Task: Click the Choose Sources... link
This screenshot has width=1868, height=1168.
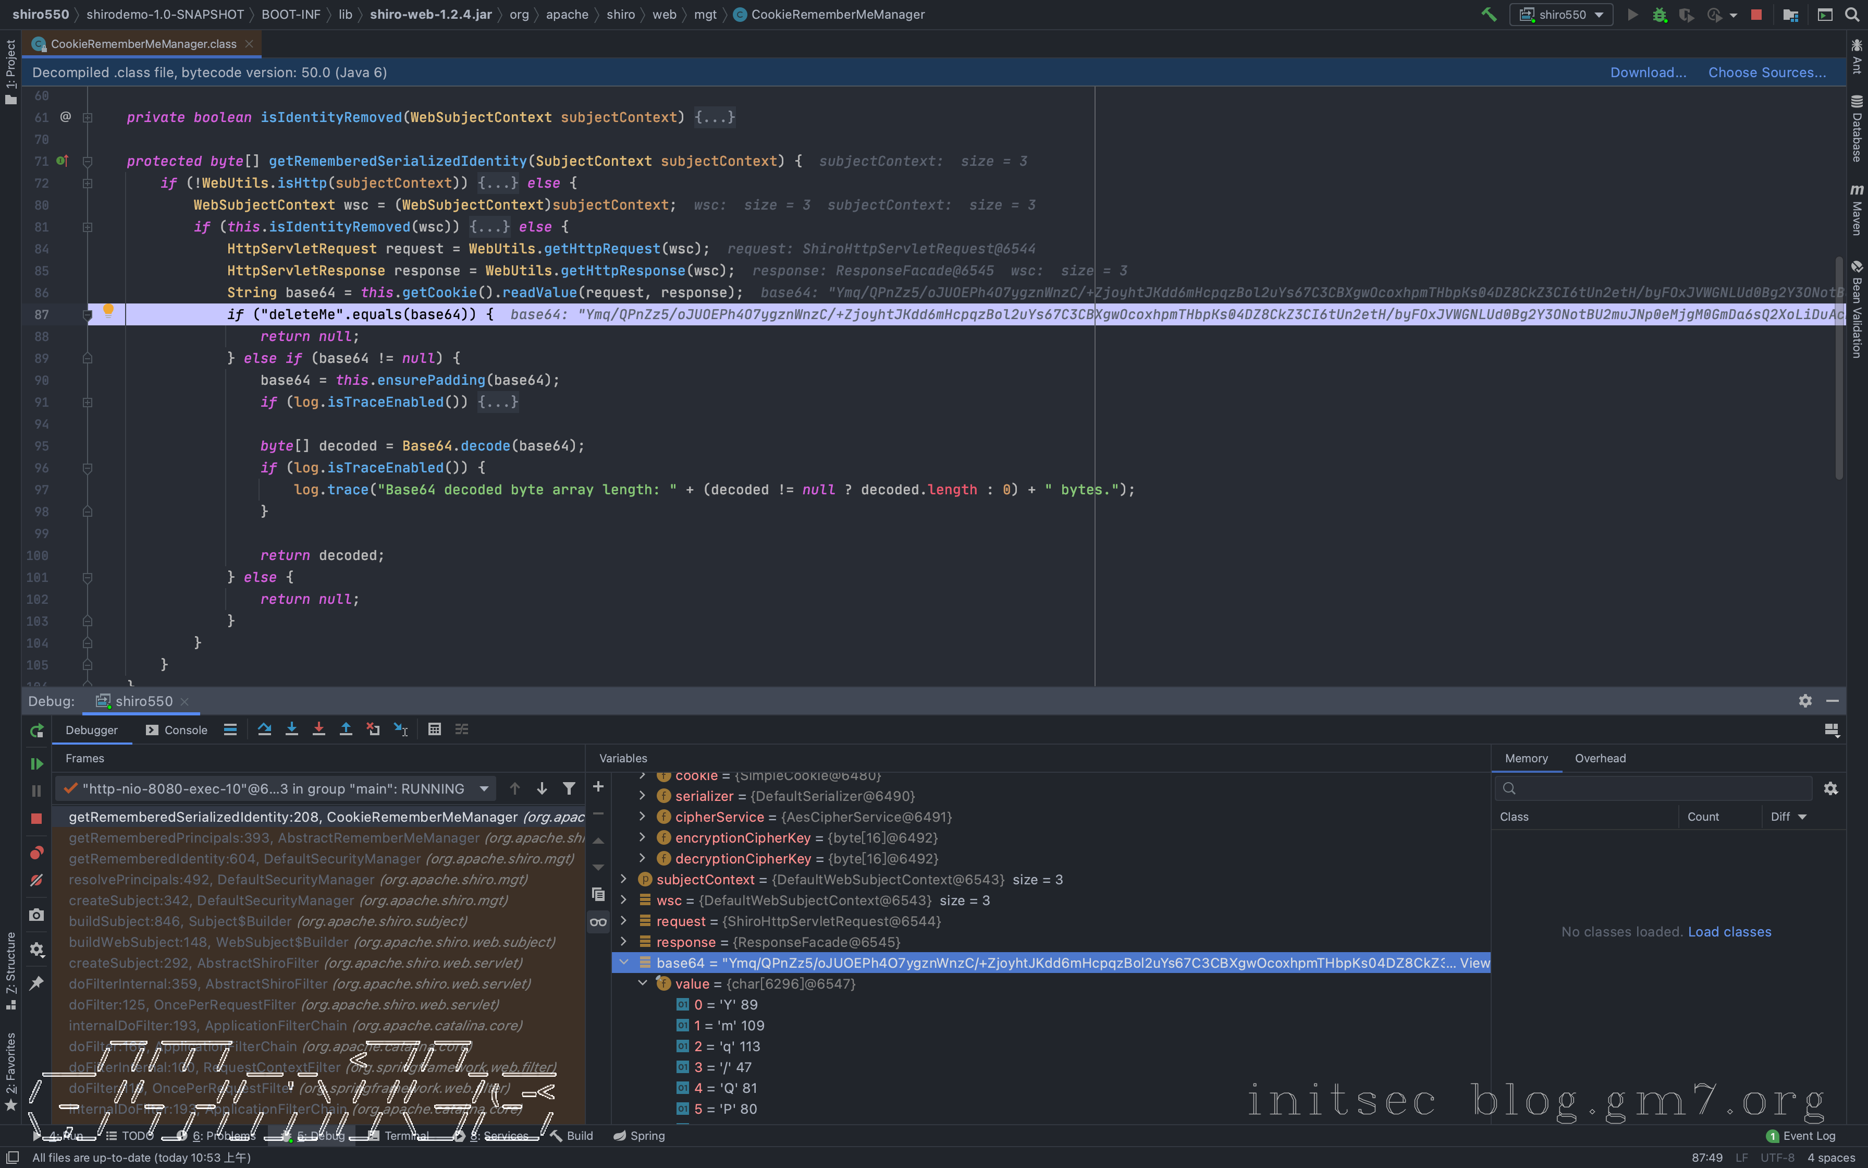Action: coord(1766,72)
